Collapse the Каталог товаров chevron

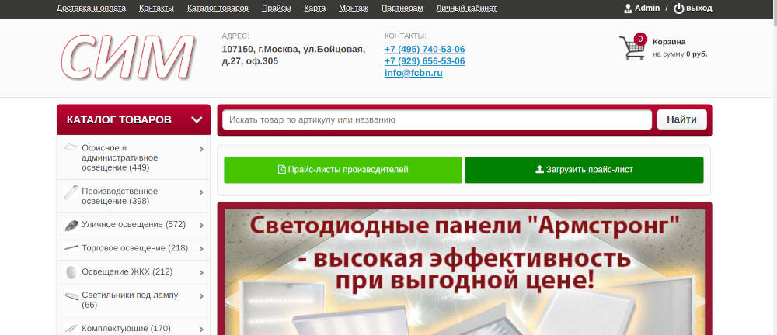pos(197,119)
